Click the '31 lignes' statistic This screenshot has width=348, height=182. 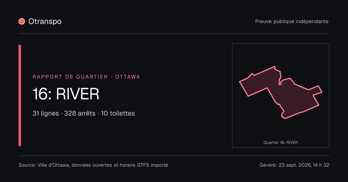click(x=46, y=113)
